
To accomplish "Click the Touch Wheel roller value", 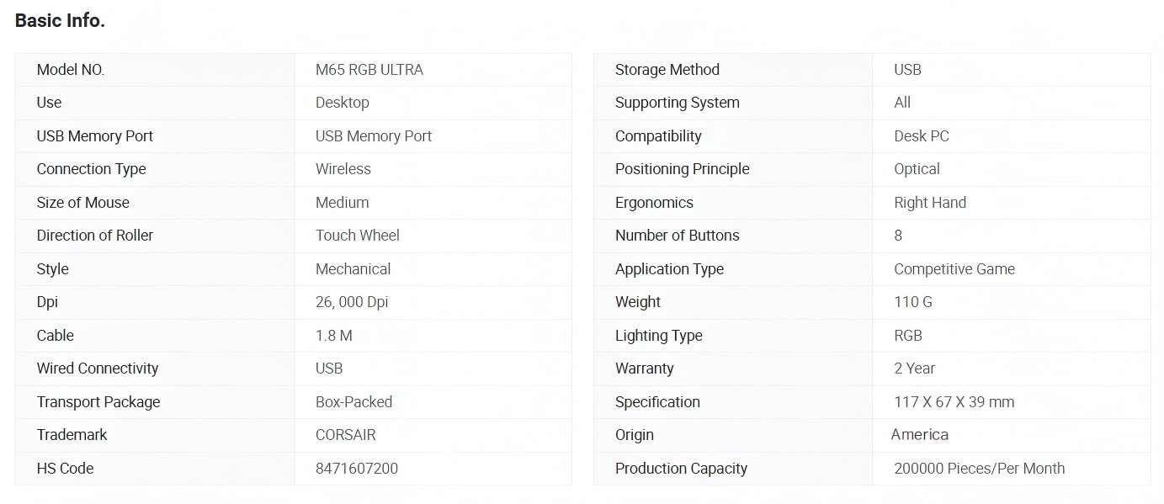I will pyautogui.click(x=357, y=236).
